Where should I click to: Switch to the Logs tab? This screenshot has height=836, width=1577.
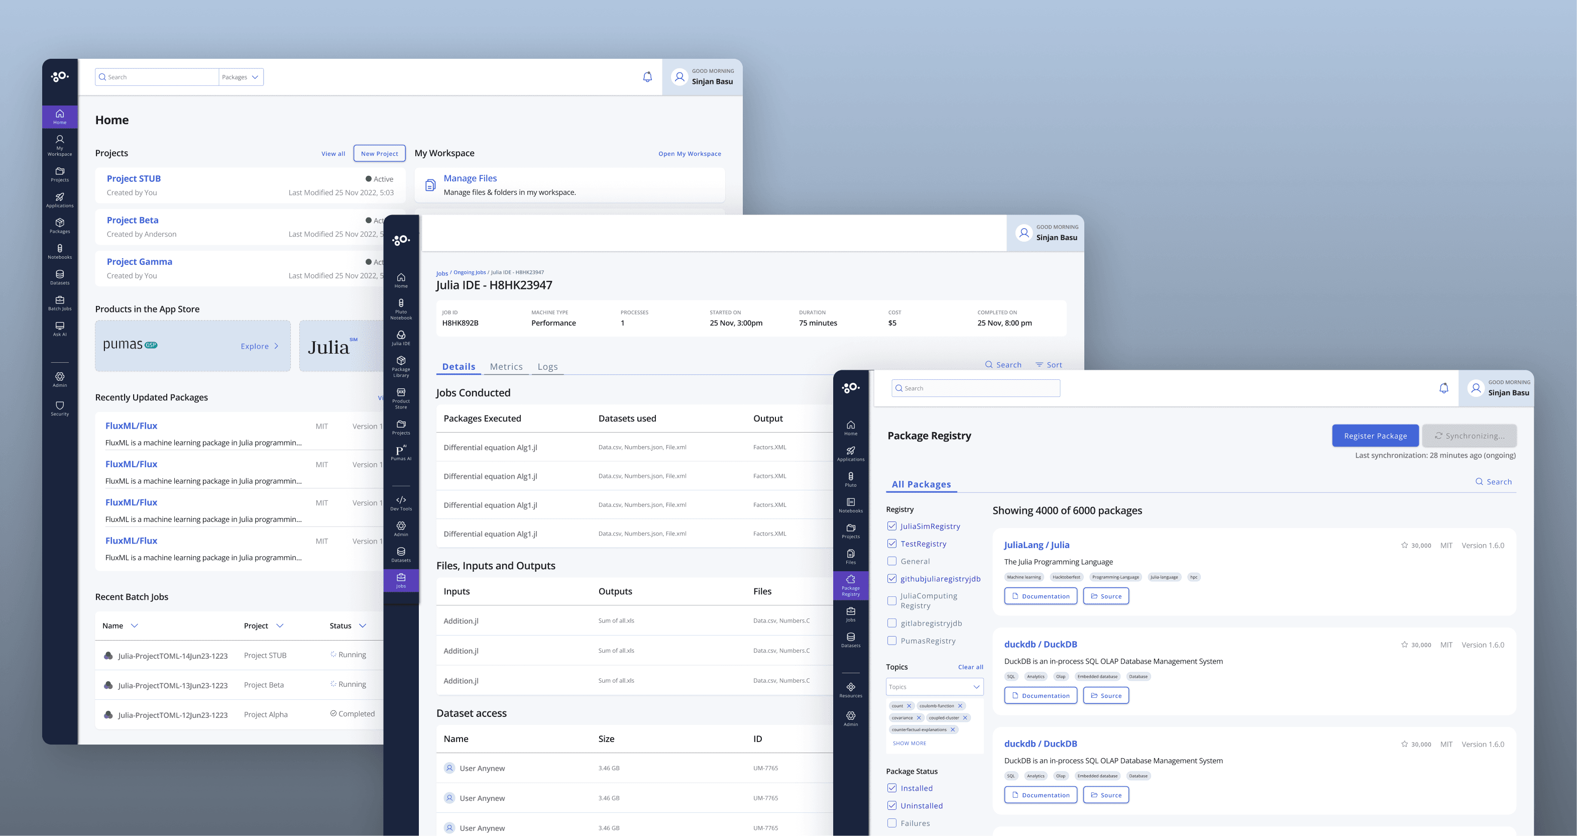[547, 366]
